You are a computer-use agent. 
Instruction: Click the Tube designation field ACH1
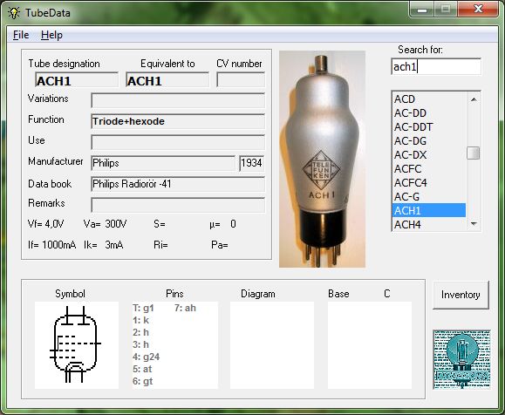click(77, 80)
